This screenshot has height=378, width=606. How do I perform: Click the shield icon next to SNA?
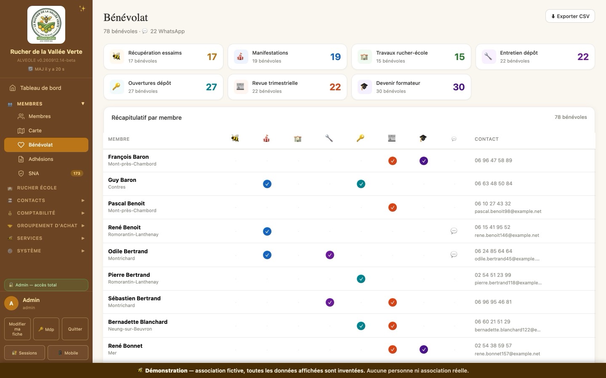[x=21, y=173]
